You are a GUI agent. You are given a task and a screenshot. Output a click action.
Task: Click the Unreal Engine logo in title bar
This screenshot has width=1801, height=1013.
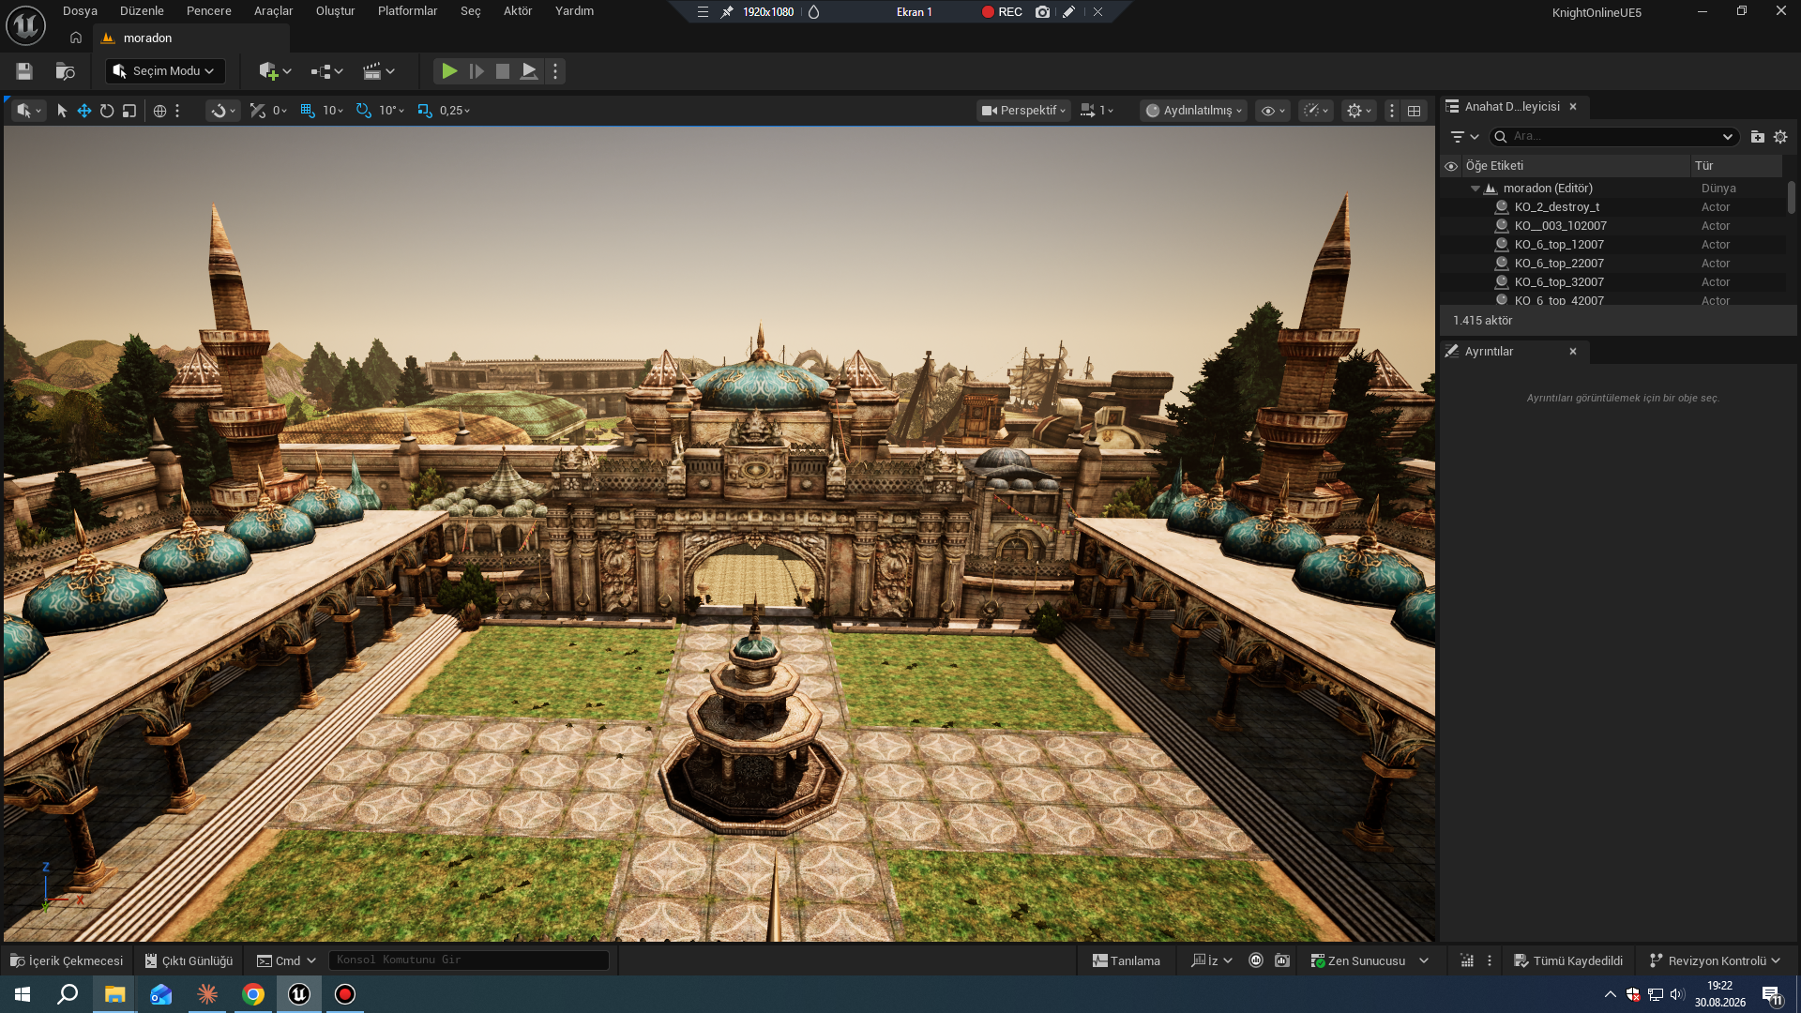(25, 24)
